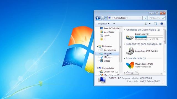Minimize the Computador window

click(x=151, y=13)
